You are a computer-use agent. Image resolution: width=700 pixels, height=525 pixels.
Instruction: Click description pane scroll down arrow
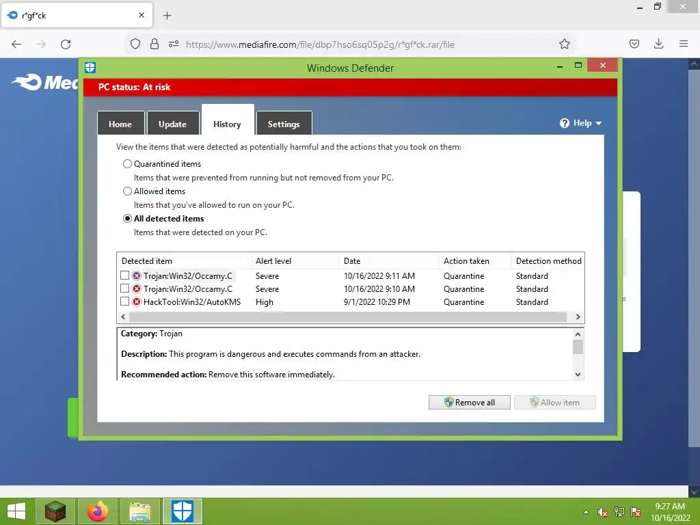pos(578,375)
